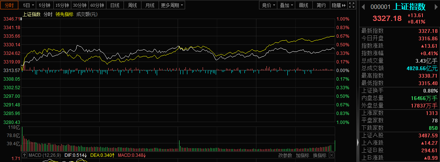Select the 周线 weekly chart tab

tap(132, 5)
